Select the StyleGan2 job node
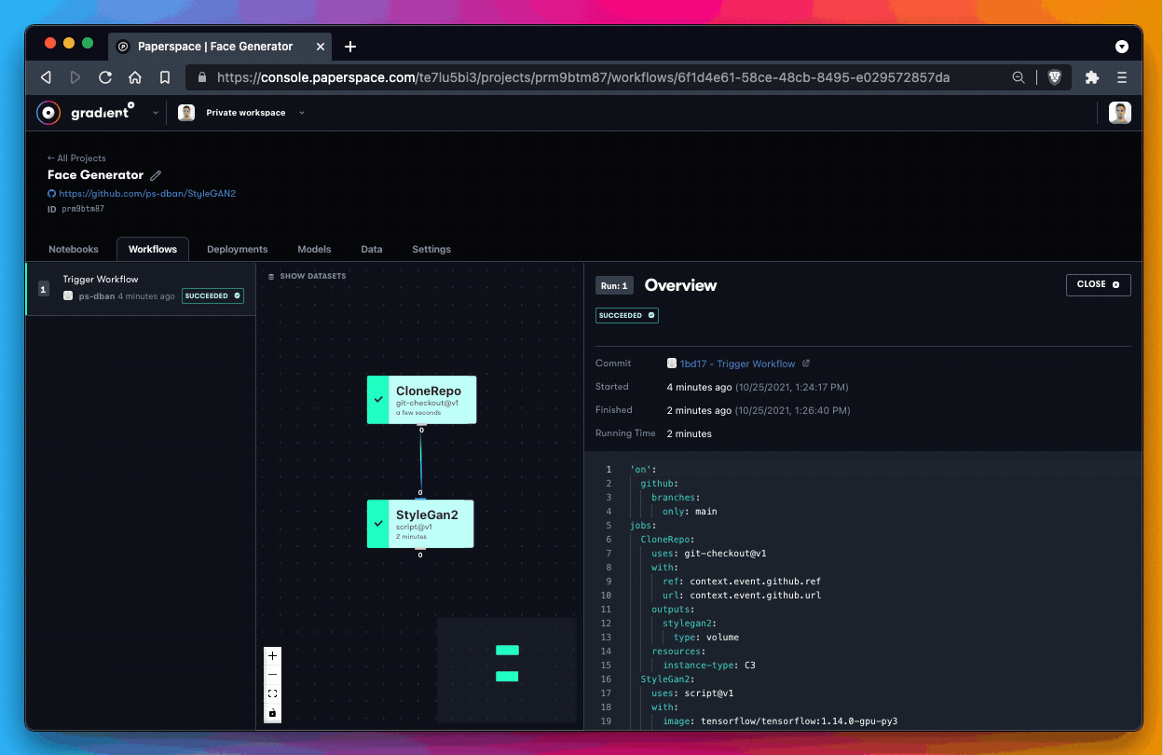Image resolution: width=1163 pixels, height=755 pixels. [420, 524]
